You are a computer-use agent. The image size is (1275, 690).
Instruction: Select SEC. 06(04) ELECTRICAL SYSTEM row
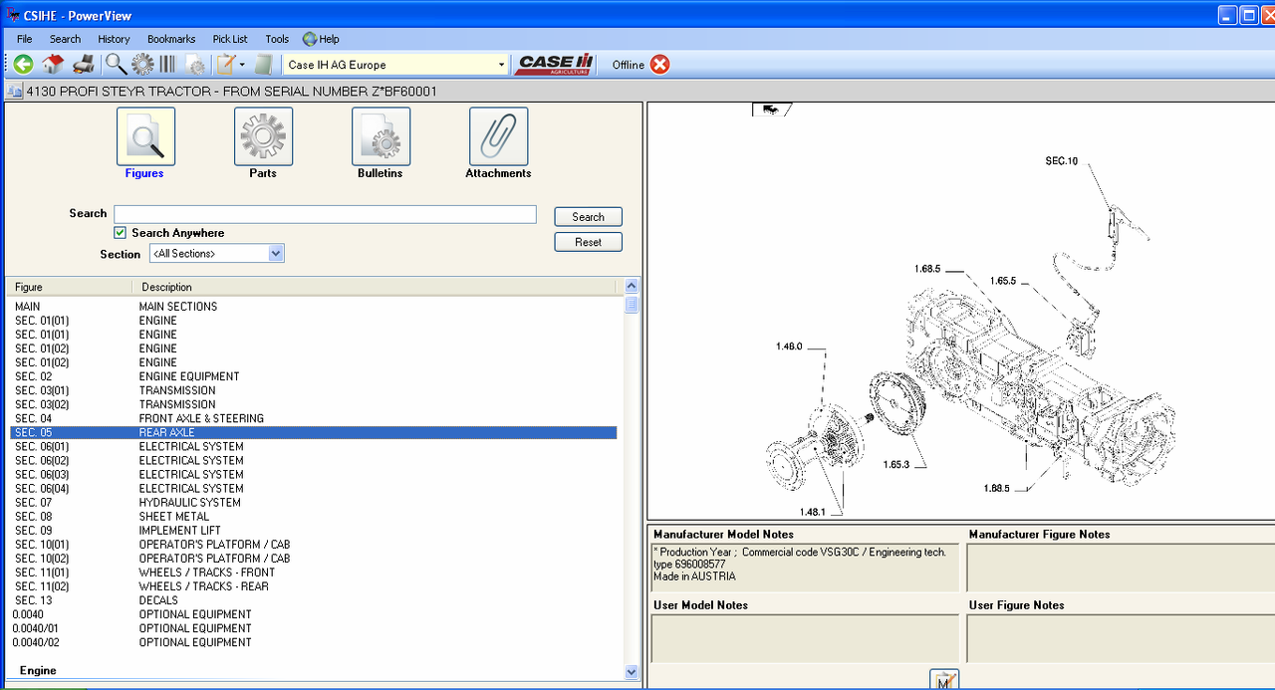point(314,488)
